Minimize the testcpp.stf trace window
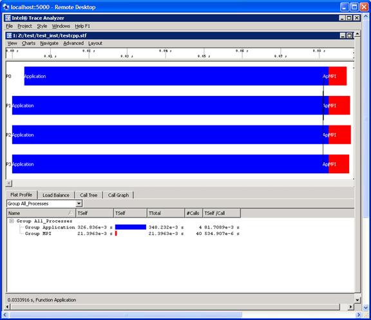 [343, 35]
